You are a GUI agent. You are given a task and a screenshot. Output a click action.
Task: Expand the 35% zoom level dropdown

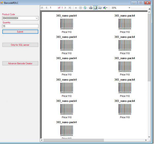coord(129,8)
